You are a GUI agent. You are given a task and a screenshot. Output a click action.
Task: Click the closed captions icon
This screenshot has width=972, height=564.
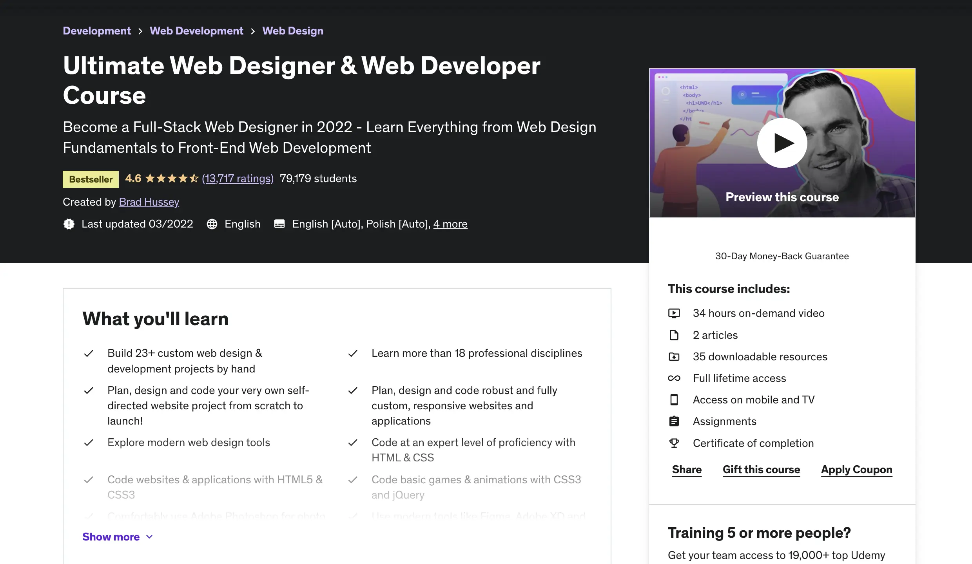click(x=279, y=224)
